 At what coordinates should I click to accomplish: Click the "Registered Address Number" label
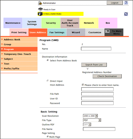(x=97, y=72)
